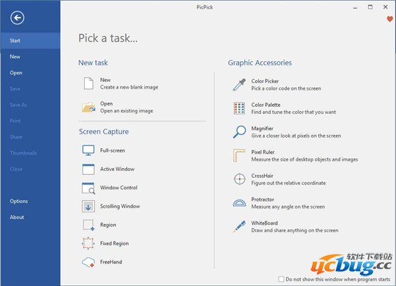
Task: Click the blank page New image icon
Action: point(88,83)
